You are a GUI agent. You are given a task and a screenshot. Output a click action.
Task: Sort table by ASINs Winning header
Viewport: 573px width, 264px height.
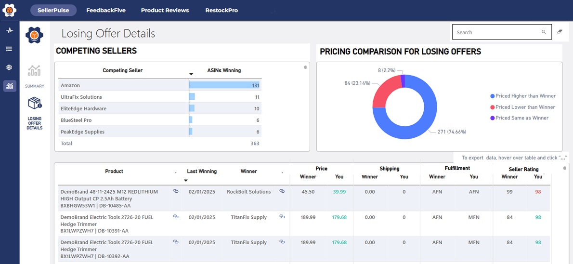coord(224,70)
